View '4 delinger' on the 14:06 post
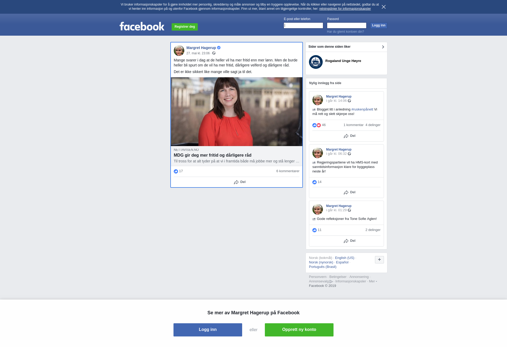The width and height of the screenshot is (507, 347). click(x=373, y=125)
